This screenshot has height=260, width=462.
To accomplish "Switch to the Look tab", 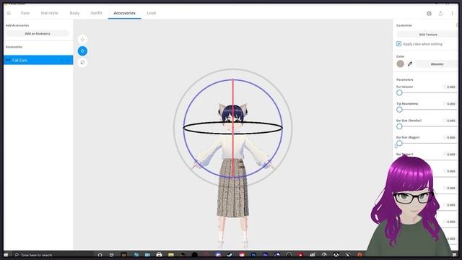I will click(x=152, y=13).
